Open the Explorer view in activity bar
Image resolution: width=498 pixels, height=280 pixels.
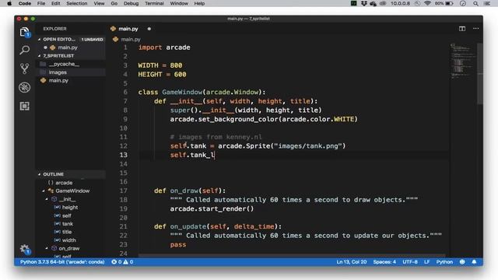click(x=24, y=32)
